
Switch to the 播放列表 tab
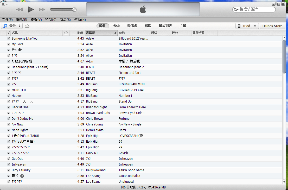[165, 26]
